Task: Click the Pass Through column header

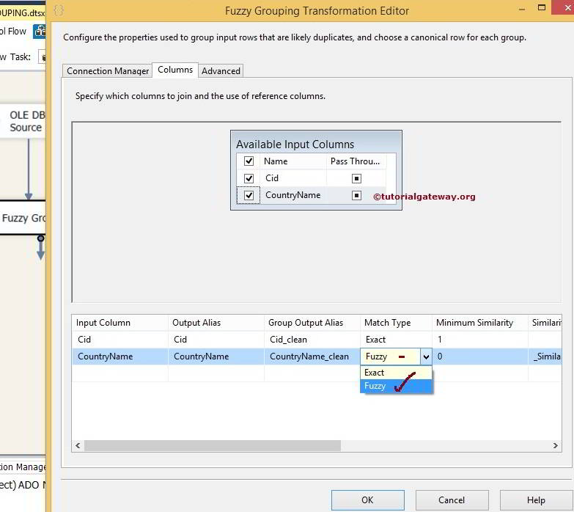Action: pyautogui.click(x=356, y=161)
